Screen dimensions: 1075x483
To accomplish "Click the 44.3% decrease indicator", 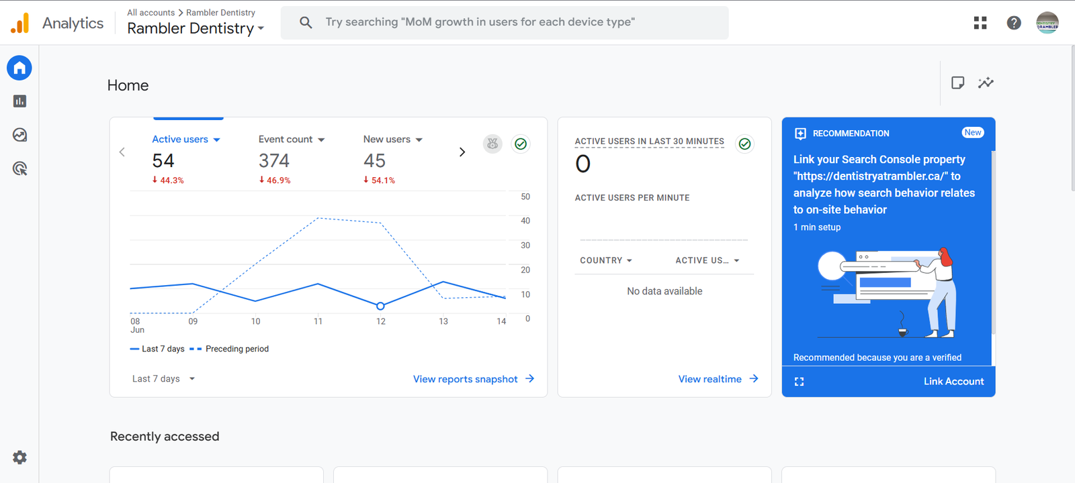I will (168, 180).
